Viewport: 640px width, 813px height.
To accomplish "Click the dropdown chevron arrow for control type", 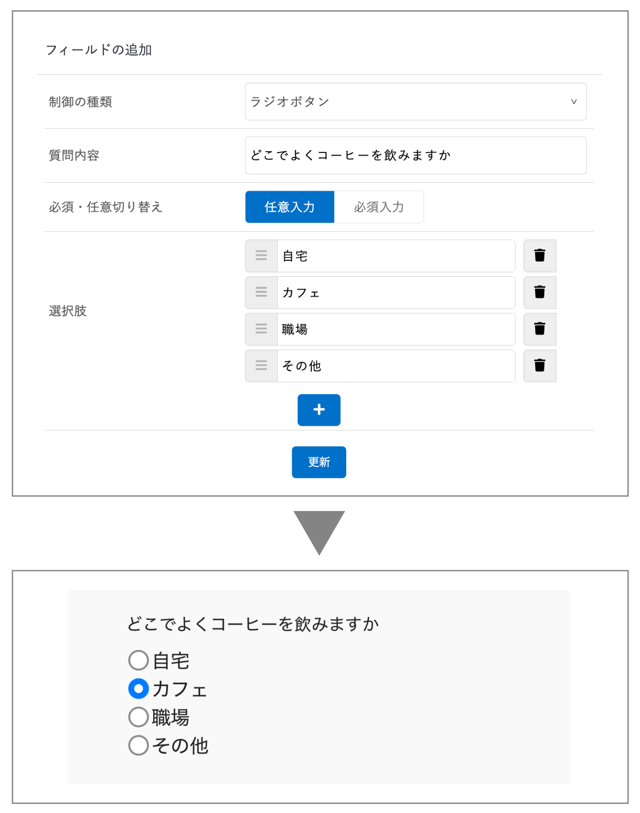I will tap(573, 102).
